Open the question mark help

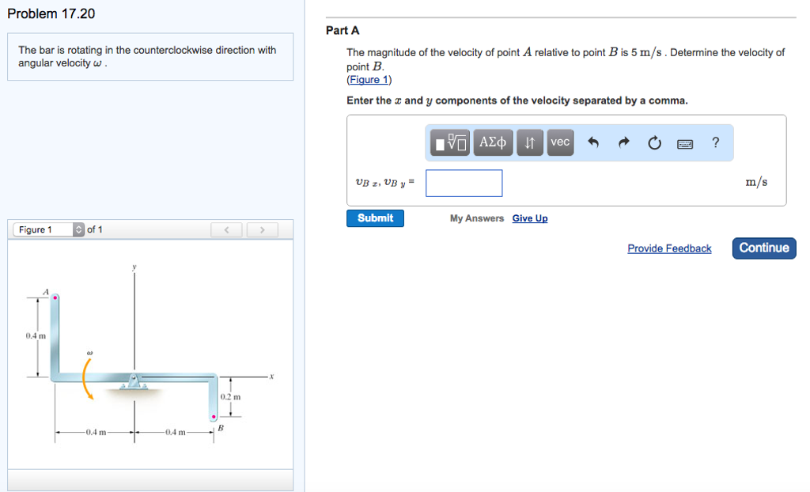click(x=715, y=142)
